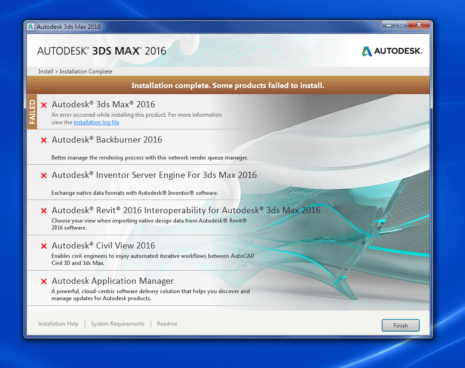
Task: Click the red X beside Revit 2016 Interoperability
Action: tap(44, 211)
